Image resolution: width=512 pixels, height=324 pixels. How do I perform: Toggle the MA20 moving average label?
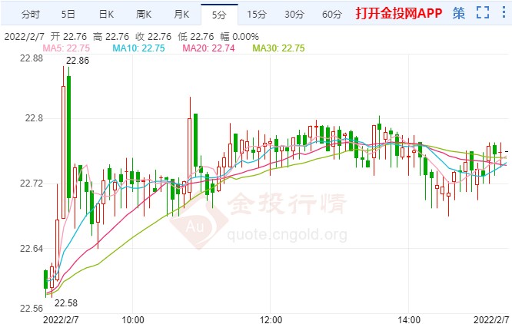point(208,48)
